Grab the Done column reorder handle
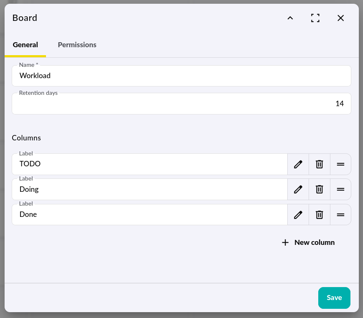Screen dimensions: 363x318 pos(340,215)
